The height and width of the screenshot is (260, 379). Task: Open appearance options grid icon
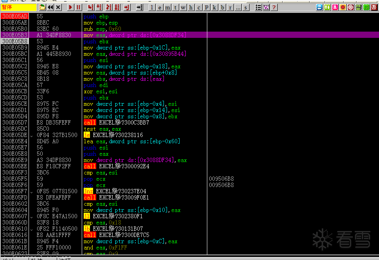[x=266, y=7]
